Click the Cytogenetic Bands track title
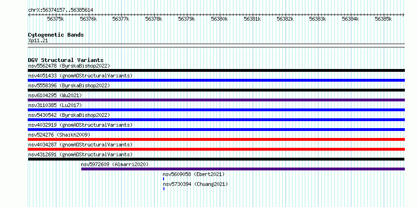 tap(56, 35)
